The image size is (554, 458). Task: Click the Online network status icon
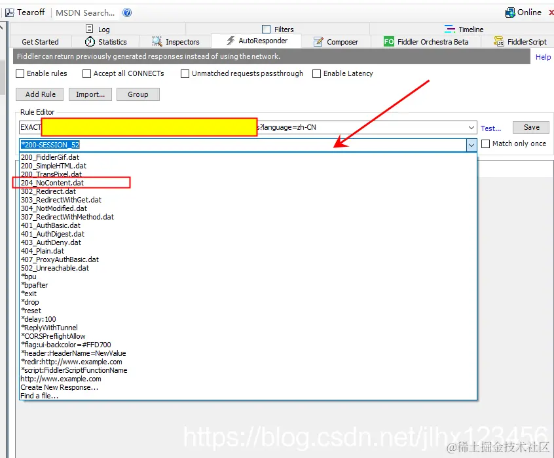tap(510, 12)
